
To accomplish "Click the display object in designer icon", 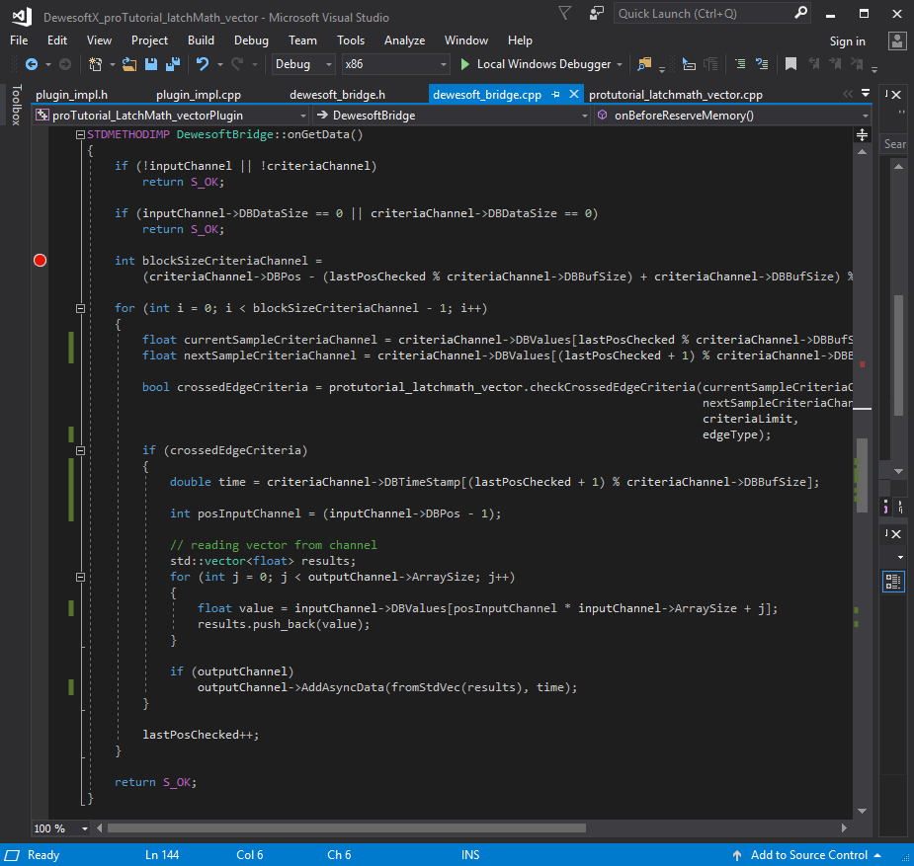I will click(x=689, y=64).
